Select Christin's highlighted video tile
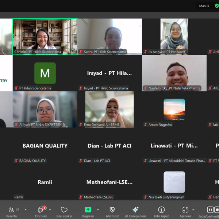The image size is (219, 219). (x=45, y=36)
